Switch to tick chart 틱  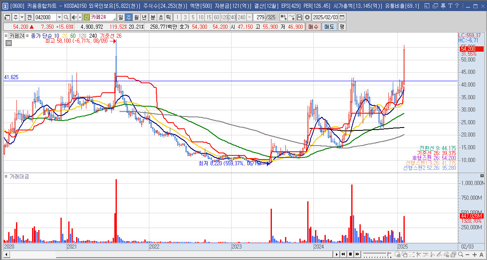(x=168, y=17)
